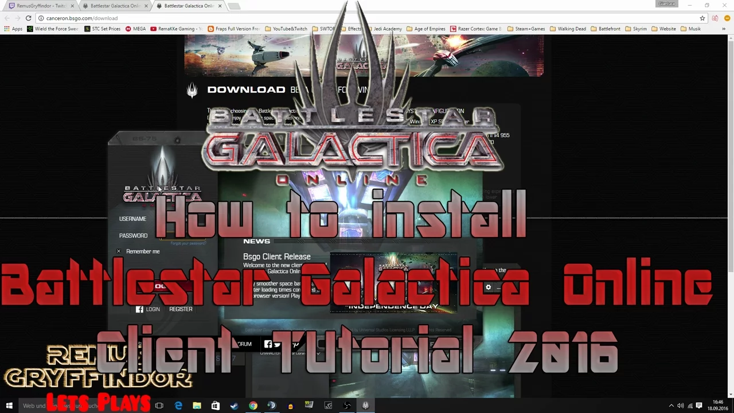Open the Chrome menu button
This screenshot has width=734, height=413.
(727, 18)
